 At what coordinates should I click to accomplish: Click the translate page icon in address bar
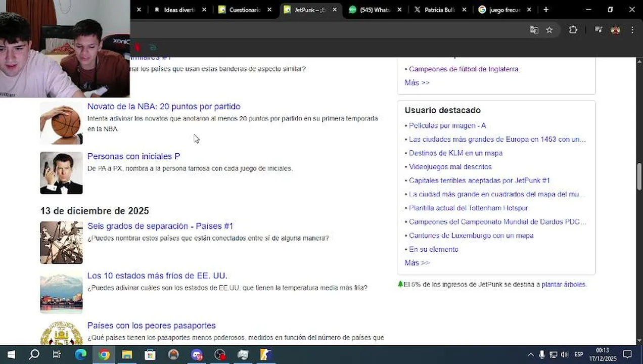(534, 30)
